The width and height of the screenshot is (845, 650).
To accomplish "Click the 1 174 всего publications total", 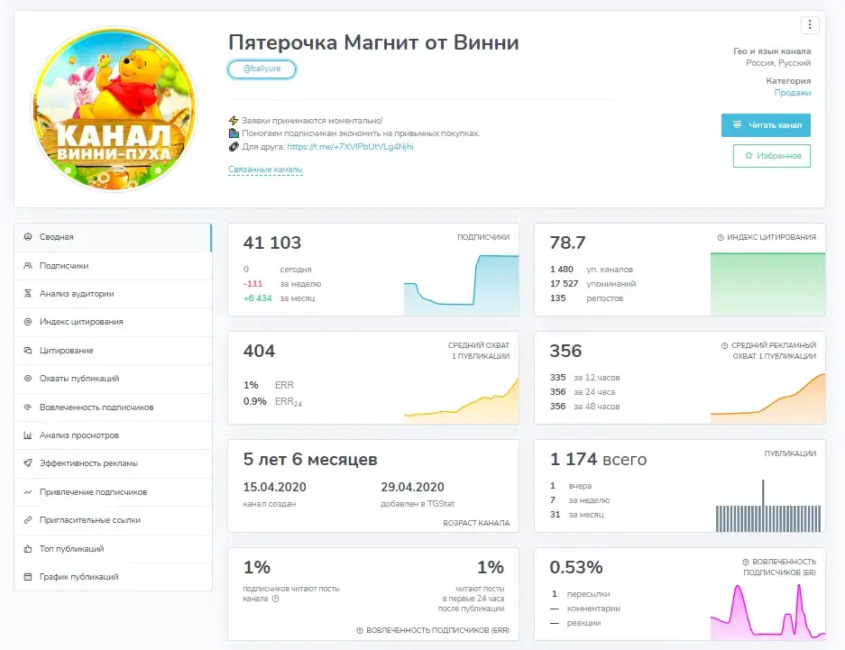I will click(598, 460).
